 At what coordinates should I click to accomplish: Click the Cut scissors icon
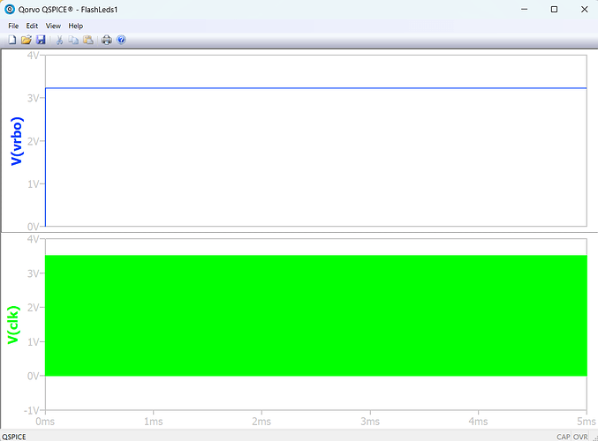pyautogui.click(x=59, y=40)
